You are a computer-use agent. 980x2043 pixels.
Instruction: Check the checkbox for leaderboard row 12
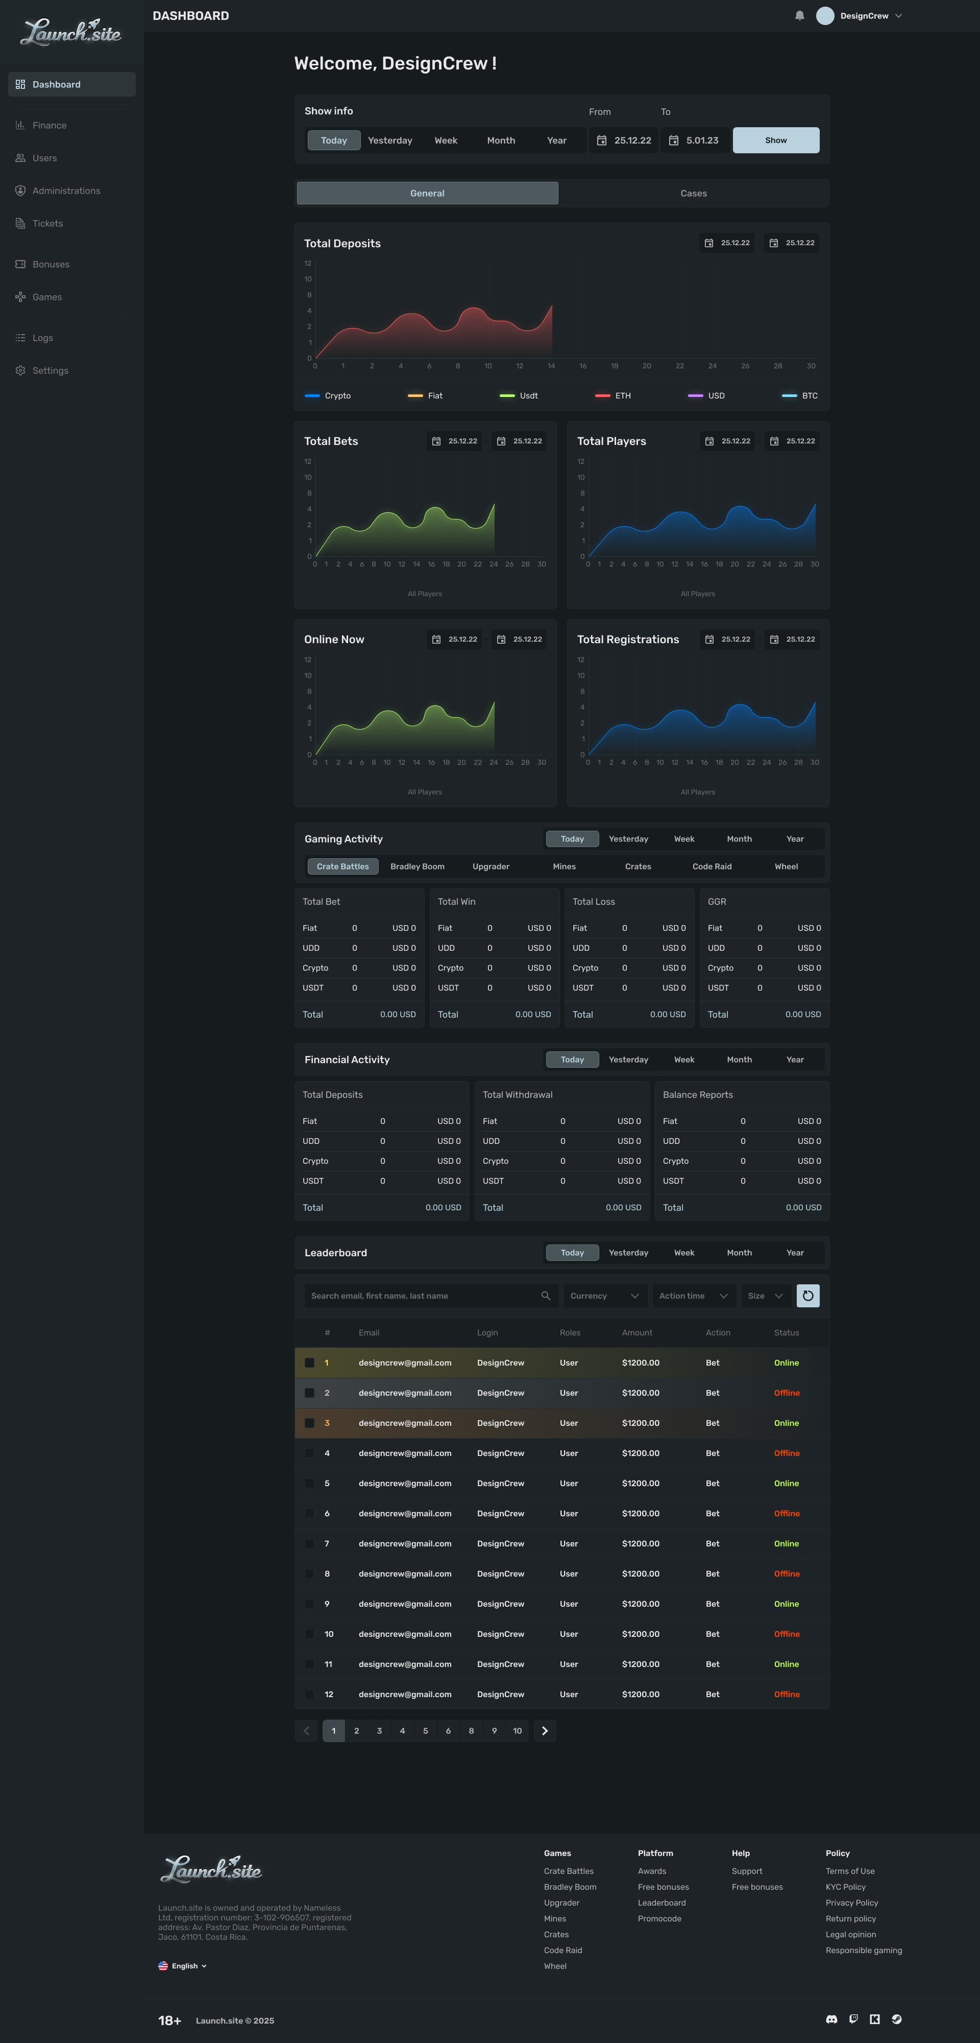coord(309,1694)
